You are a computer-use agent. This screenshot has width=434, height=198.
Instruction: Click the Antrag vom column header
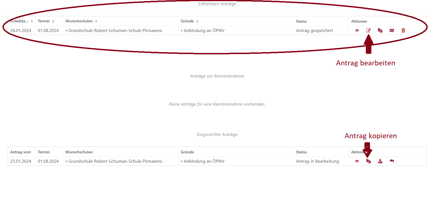point(20,152)
